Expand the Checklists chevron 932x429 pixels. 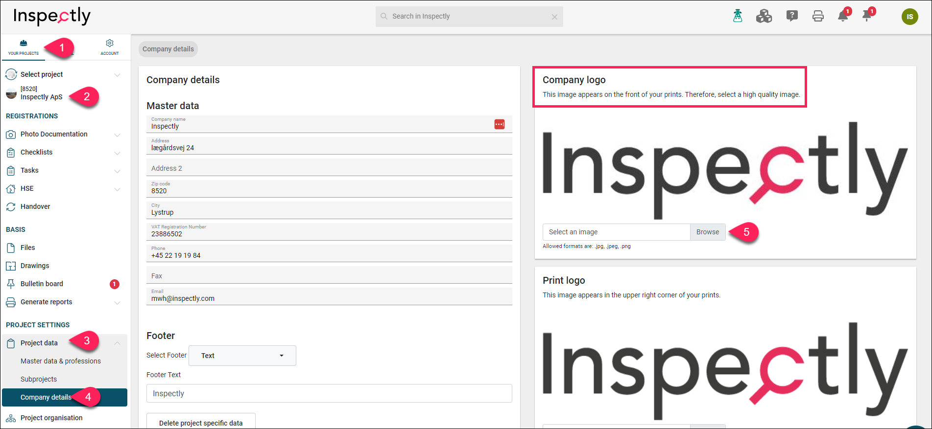(x=117, y=153)
